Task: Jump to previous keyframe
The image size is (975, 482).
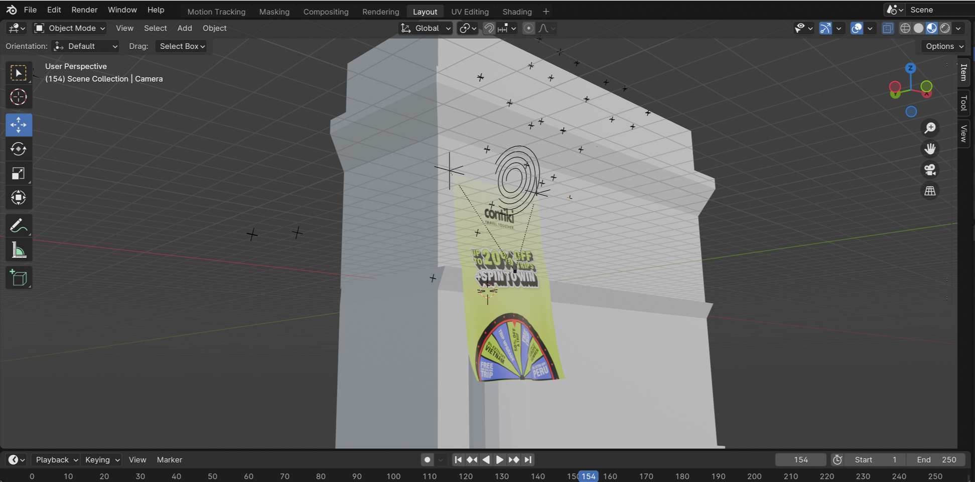Action: click(472, 459)
